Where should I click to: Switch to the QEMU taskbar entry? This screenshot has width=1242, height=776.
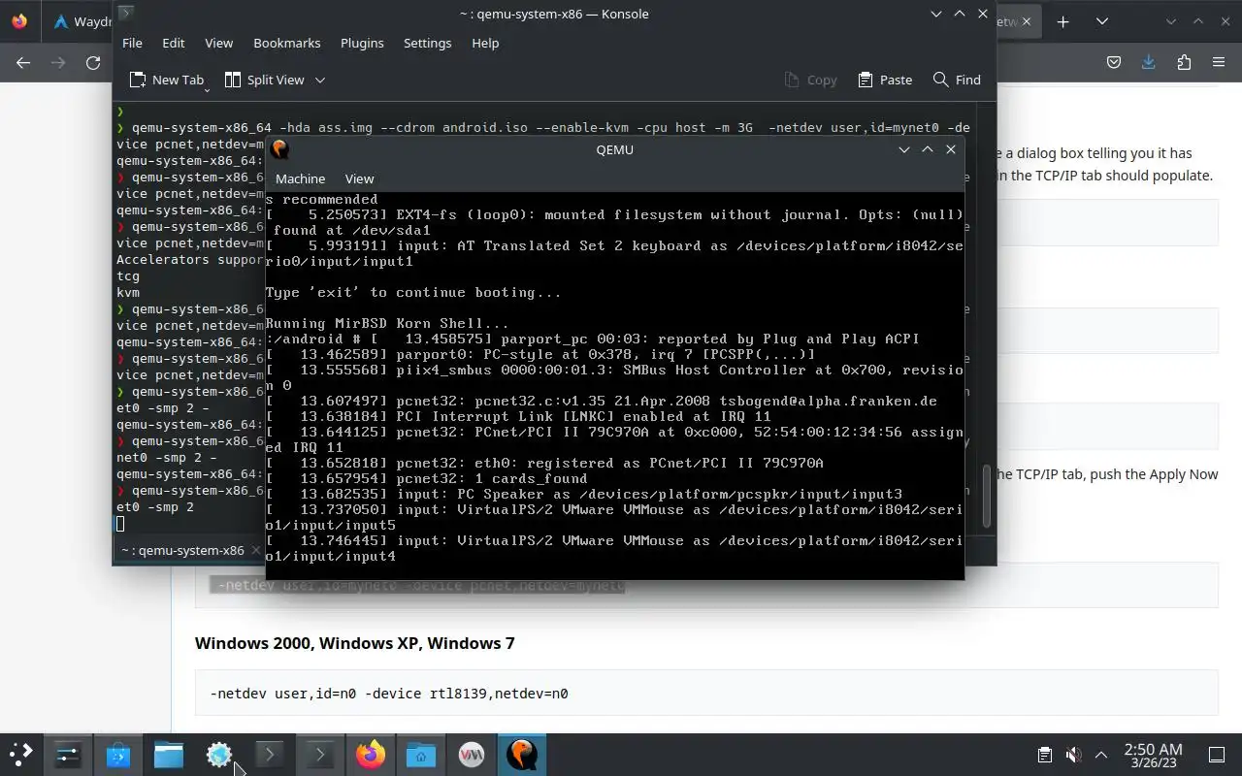click(x=522, y=754)
